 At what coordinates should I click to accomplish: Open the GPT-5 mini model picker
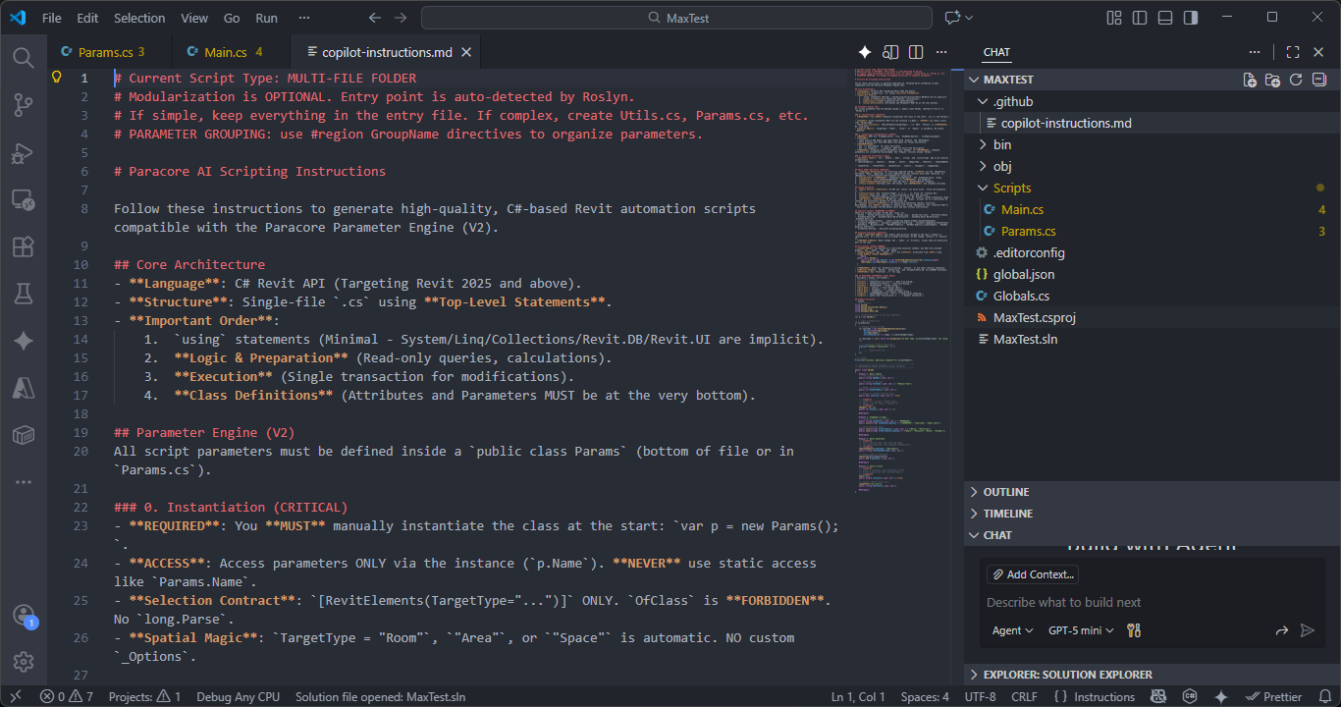point(1081,630)
